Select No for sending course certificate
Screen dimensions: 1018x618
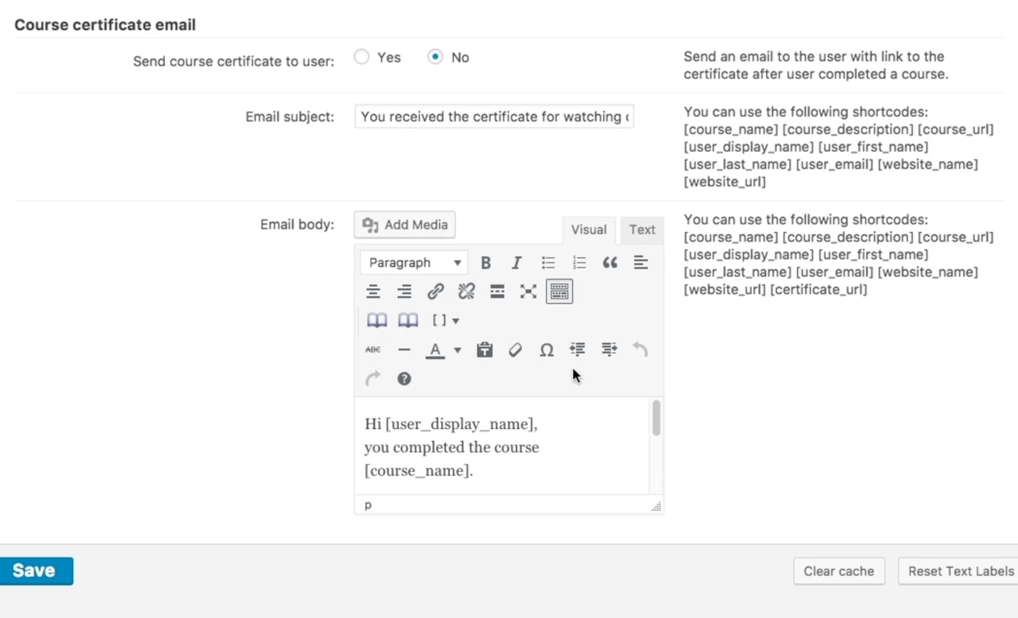(x=436, y=57)
